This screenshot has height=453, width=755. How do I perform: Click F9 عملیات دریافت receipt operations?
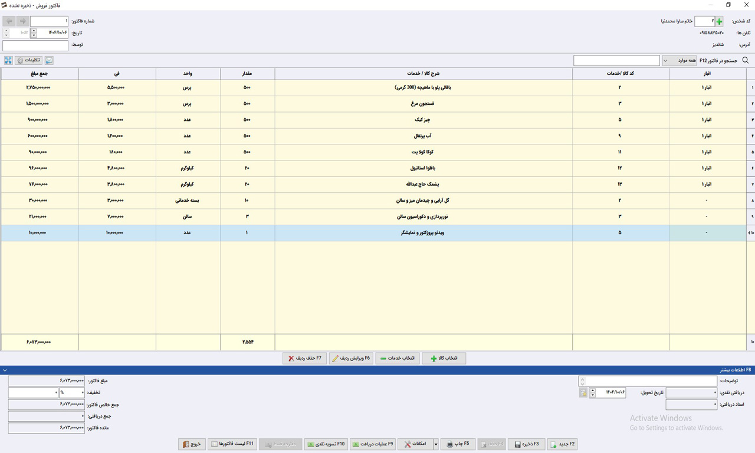click(373, 444)
